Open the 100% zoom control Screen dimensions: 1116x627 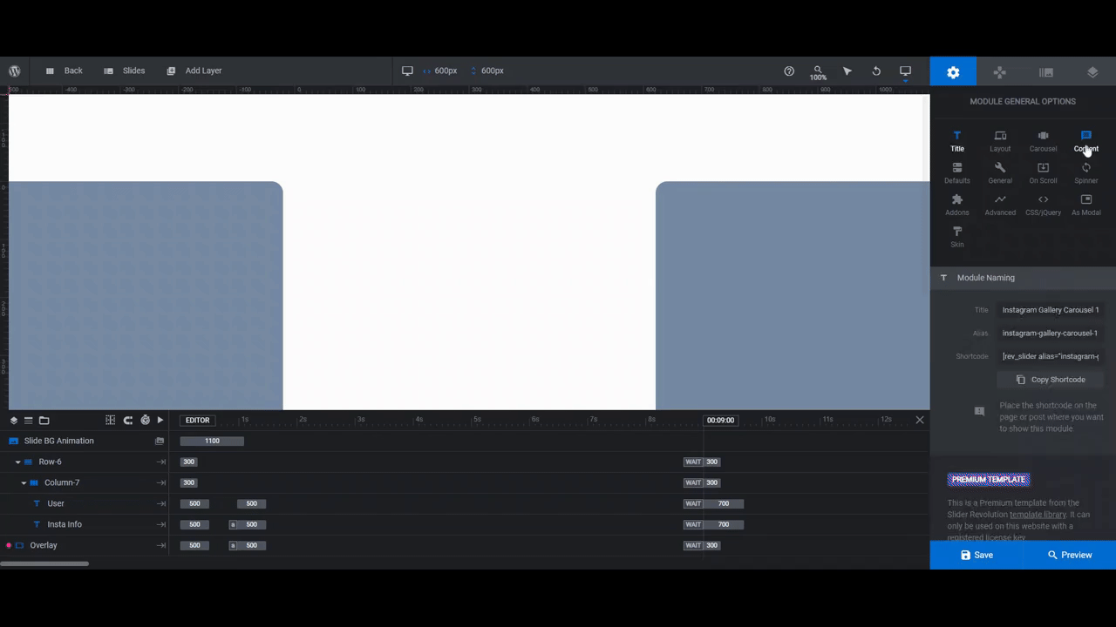(818, 72)
